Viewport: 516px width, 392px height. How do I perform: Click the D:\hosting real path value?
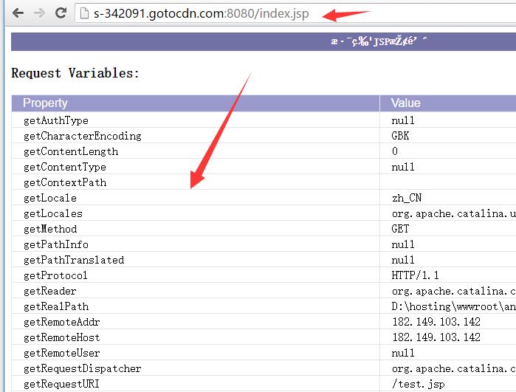tap(452, 306)
